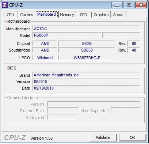This screenshot has width=149, height=144.
Task: Click the Graphic Interface Version field
Action: click(94, 104)
